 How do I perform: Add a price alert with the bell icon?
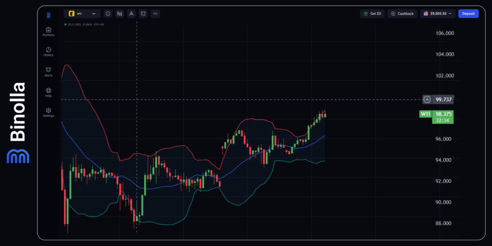(x=143, y=14)
